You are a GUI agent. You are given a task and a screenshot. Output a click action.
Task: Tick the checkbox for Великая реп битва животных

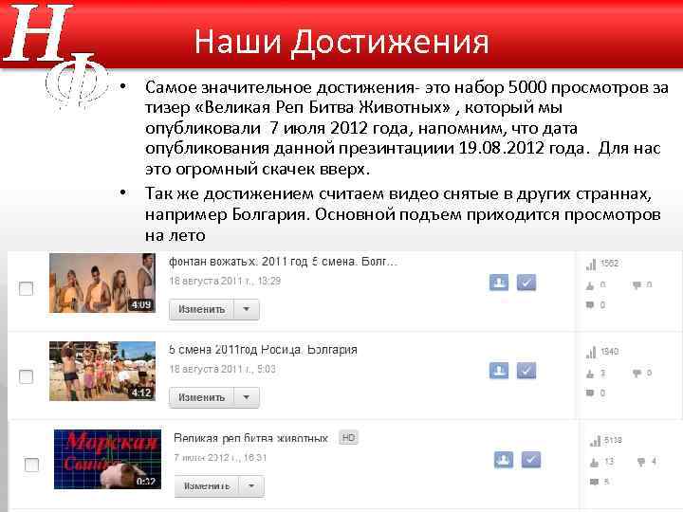pyautogui.click(x=31, y=465)
